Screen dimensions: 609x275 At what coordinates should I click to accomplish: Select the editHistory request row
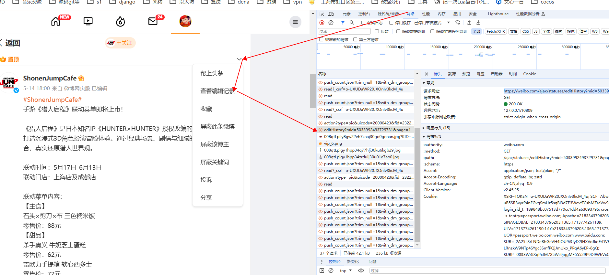point(365,130)
